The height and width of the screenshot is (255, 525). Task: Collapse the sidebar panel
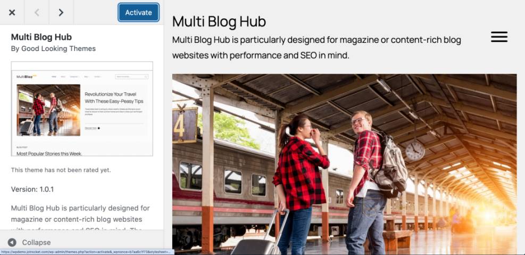[x=29, y=243]
